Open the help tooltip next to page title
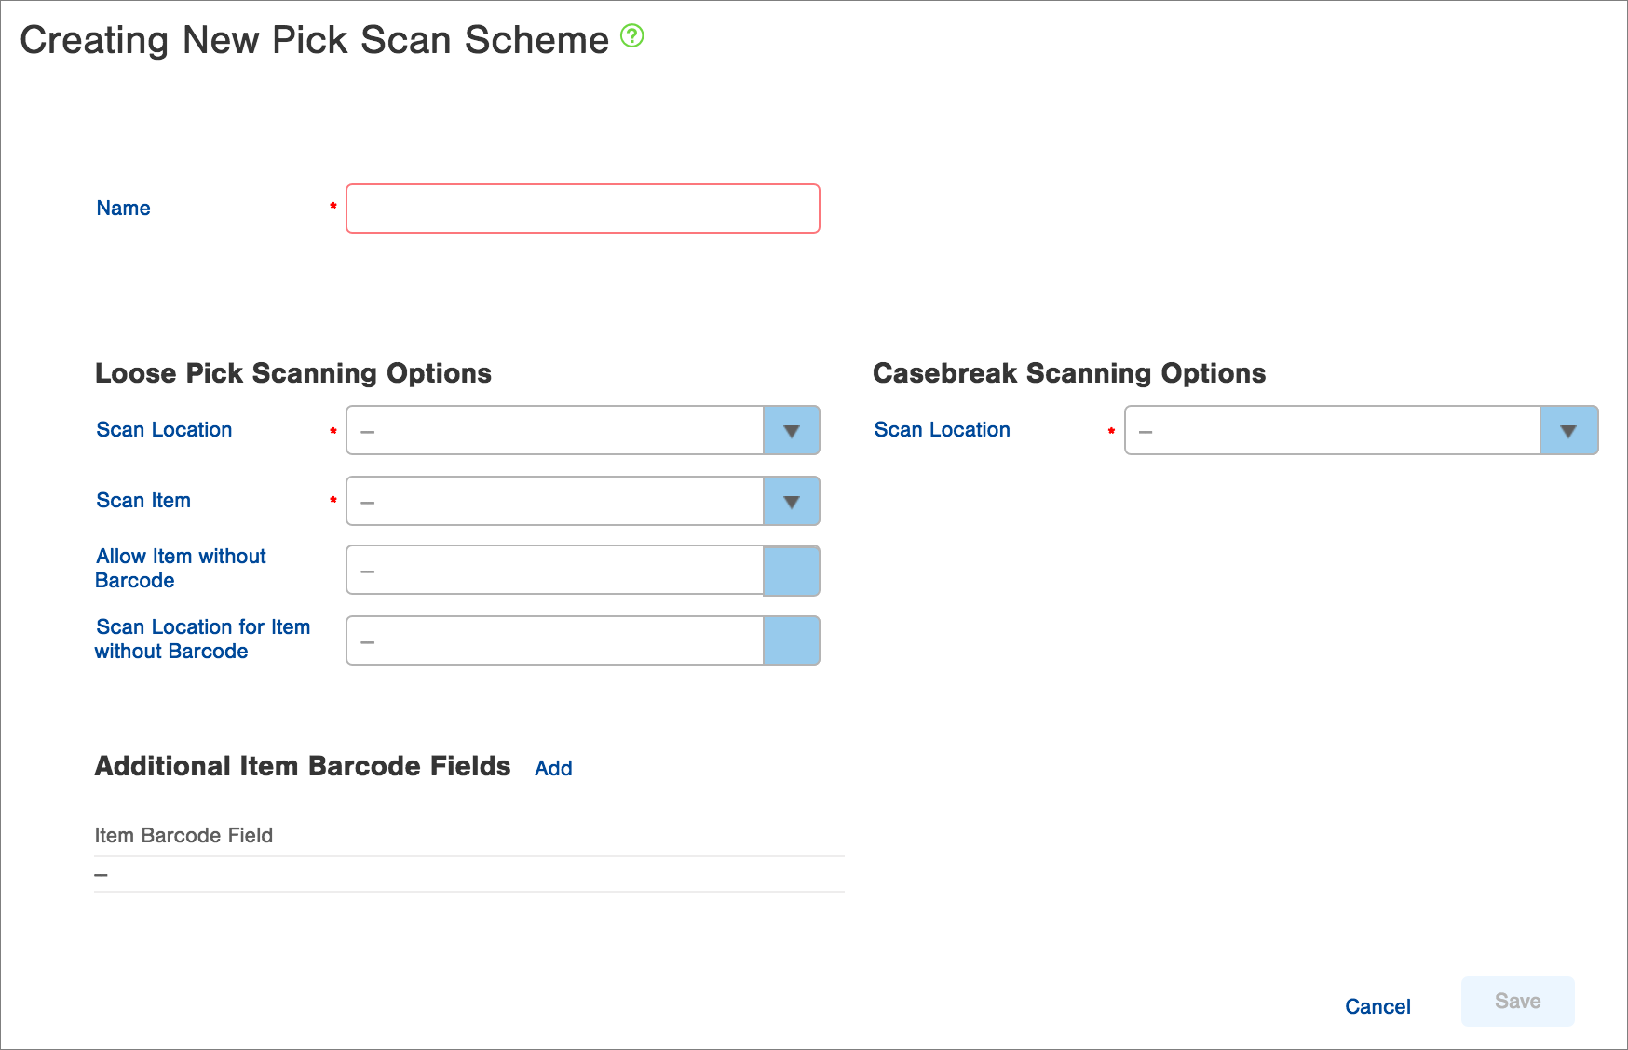Screen dimensions: 1628x1050 (631, 37)
